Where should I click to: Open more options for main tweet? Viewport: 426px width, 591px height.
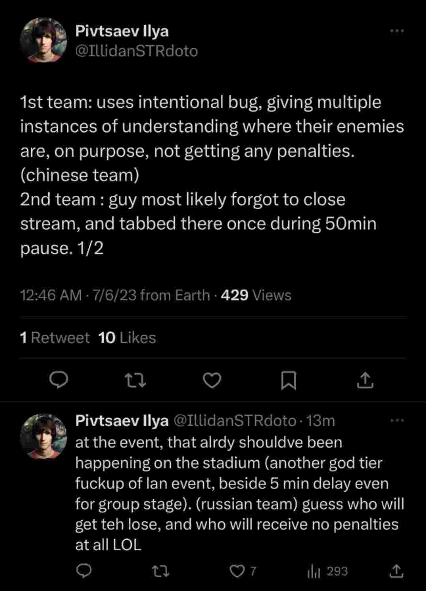pos(397,31)
